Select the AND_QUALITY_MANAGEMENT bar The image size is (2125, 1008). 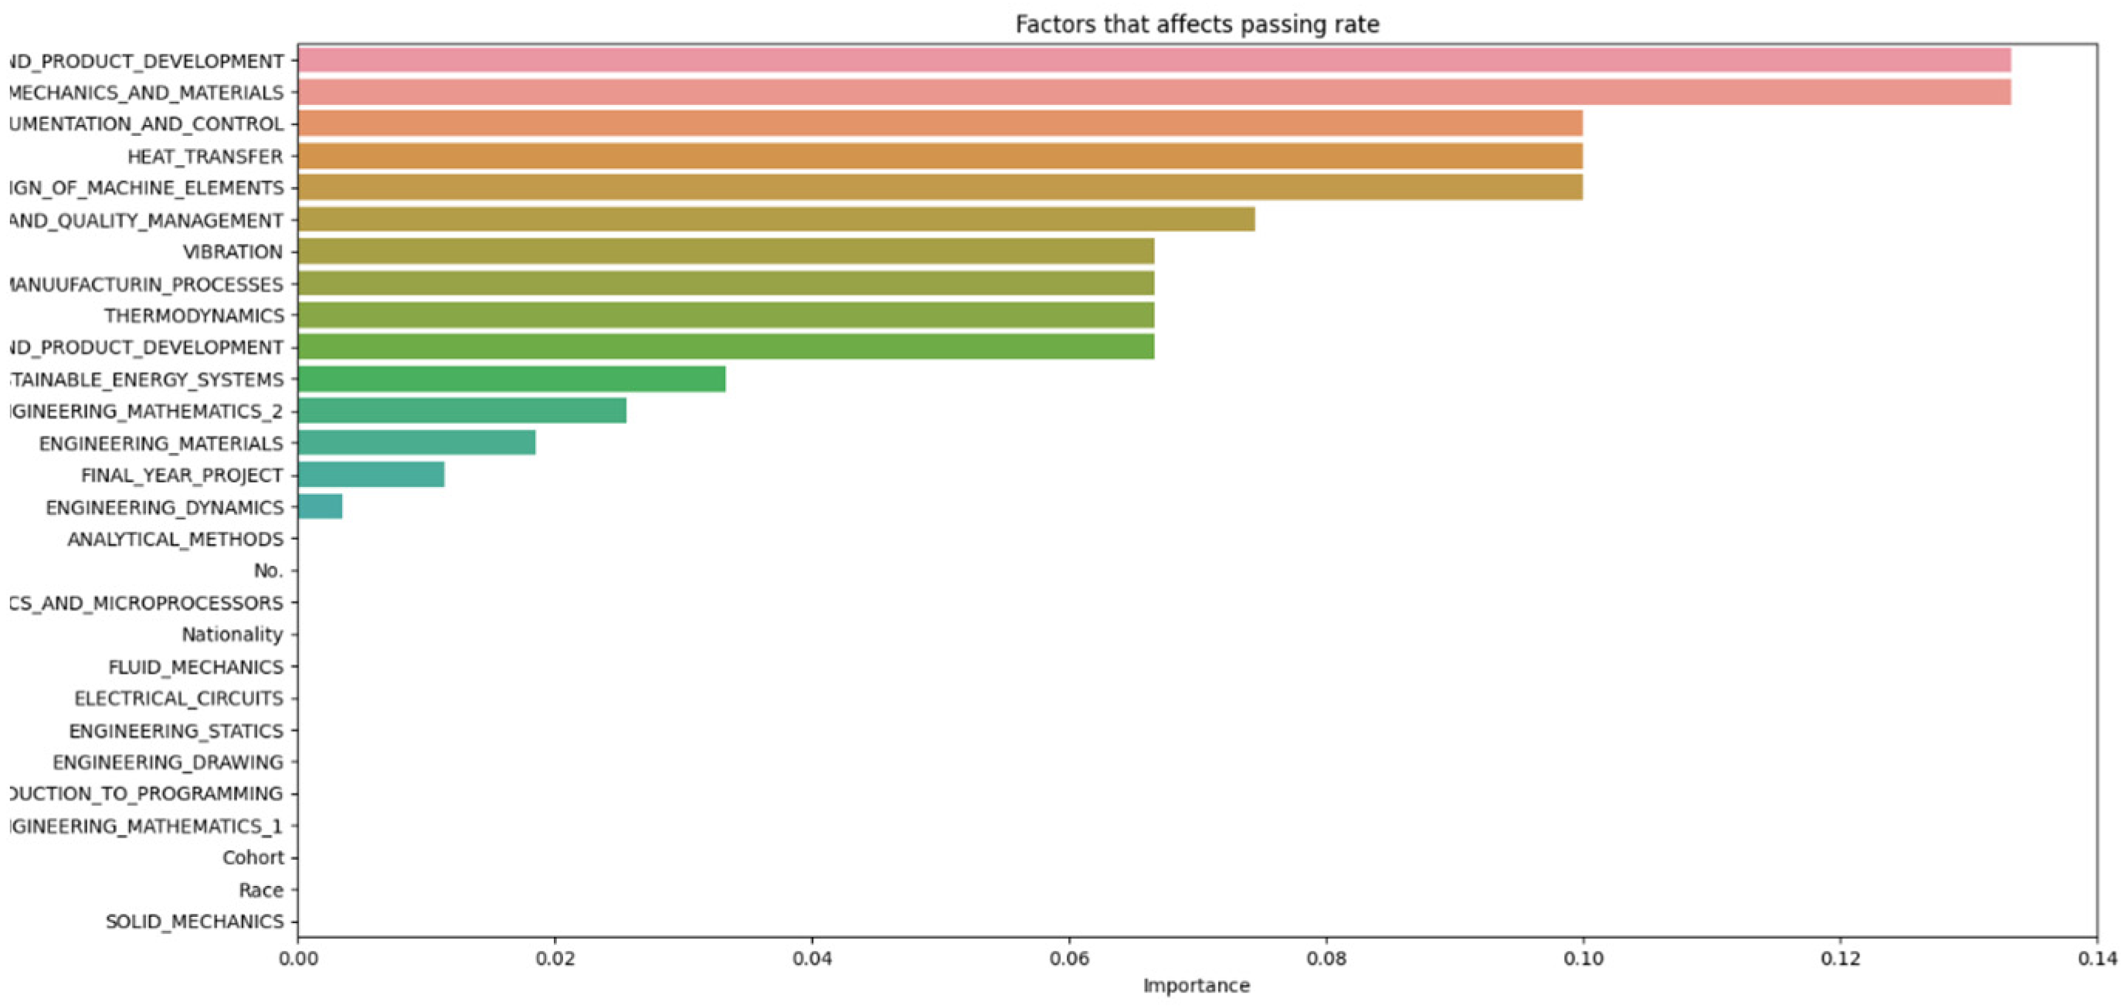(776, 220)
